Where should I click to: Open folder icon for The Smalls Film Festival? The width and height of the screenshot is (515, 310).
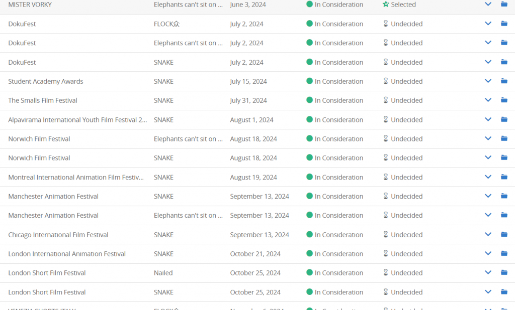[504, 100]
